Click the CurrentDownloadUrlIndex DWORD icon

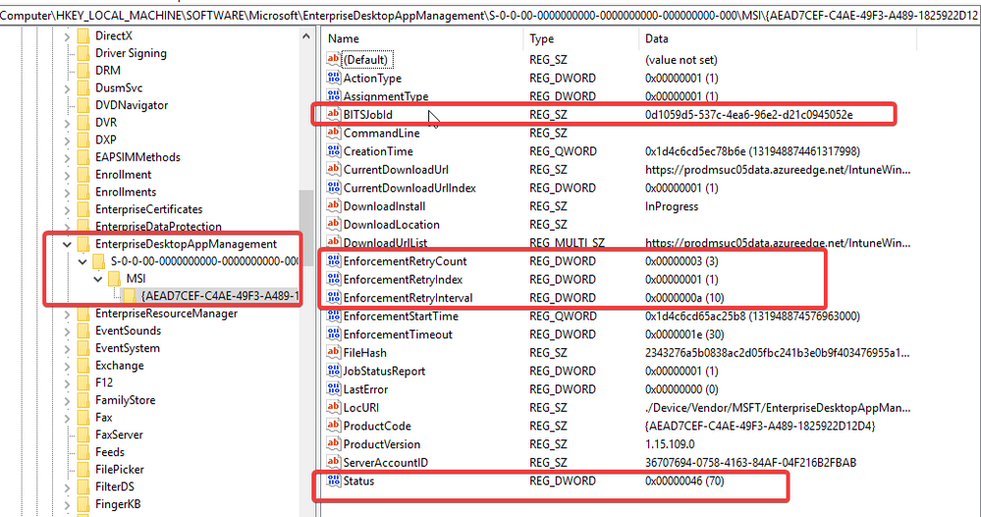(x=334, y=187)
